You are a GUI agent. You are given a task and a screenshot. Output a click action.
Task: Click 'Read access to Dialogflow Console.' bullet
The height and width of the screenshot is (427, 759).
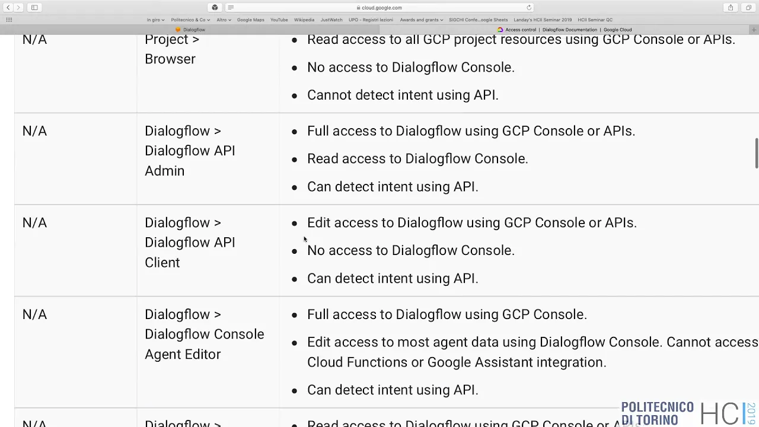[417, 158]
